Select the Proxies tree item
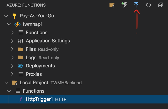The image size is (168, 109). [x=34, y=74]
